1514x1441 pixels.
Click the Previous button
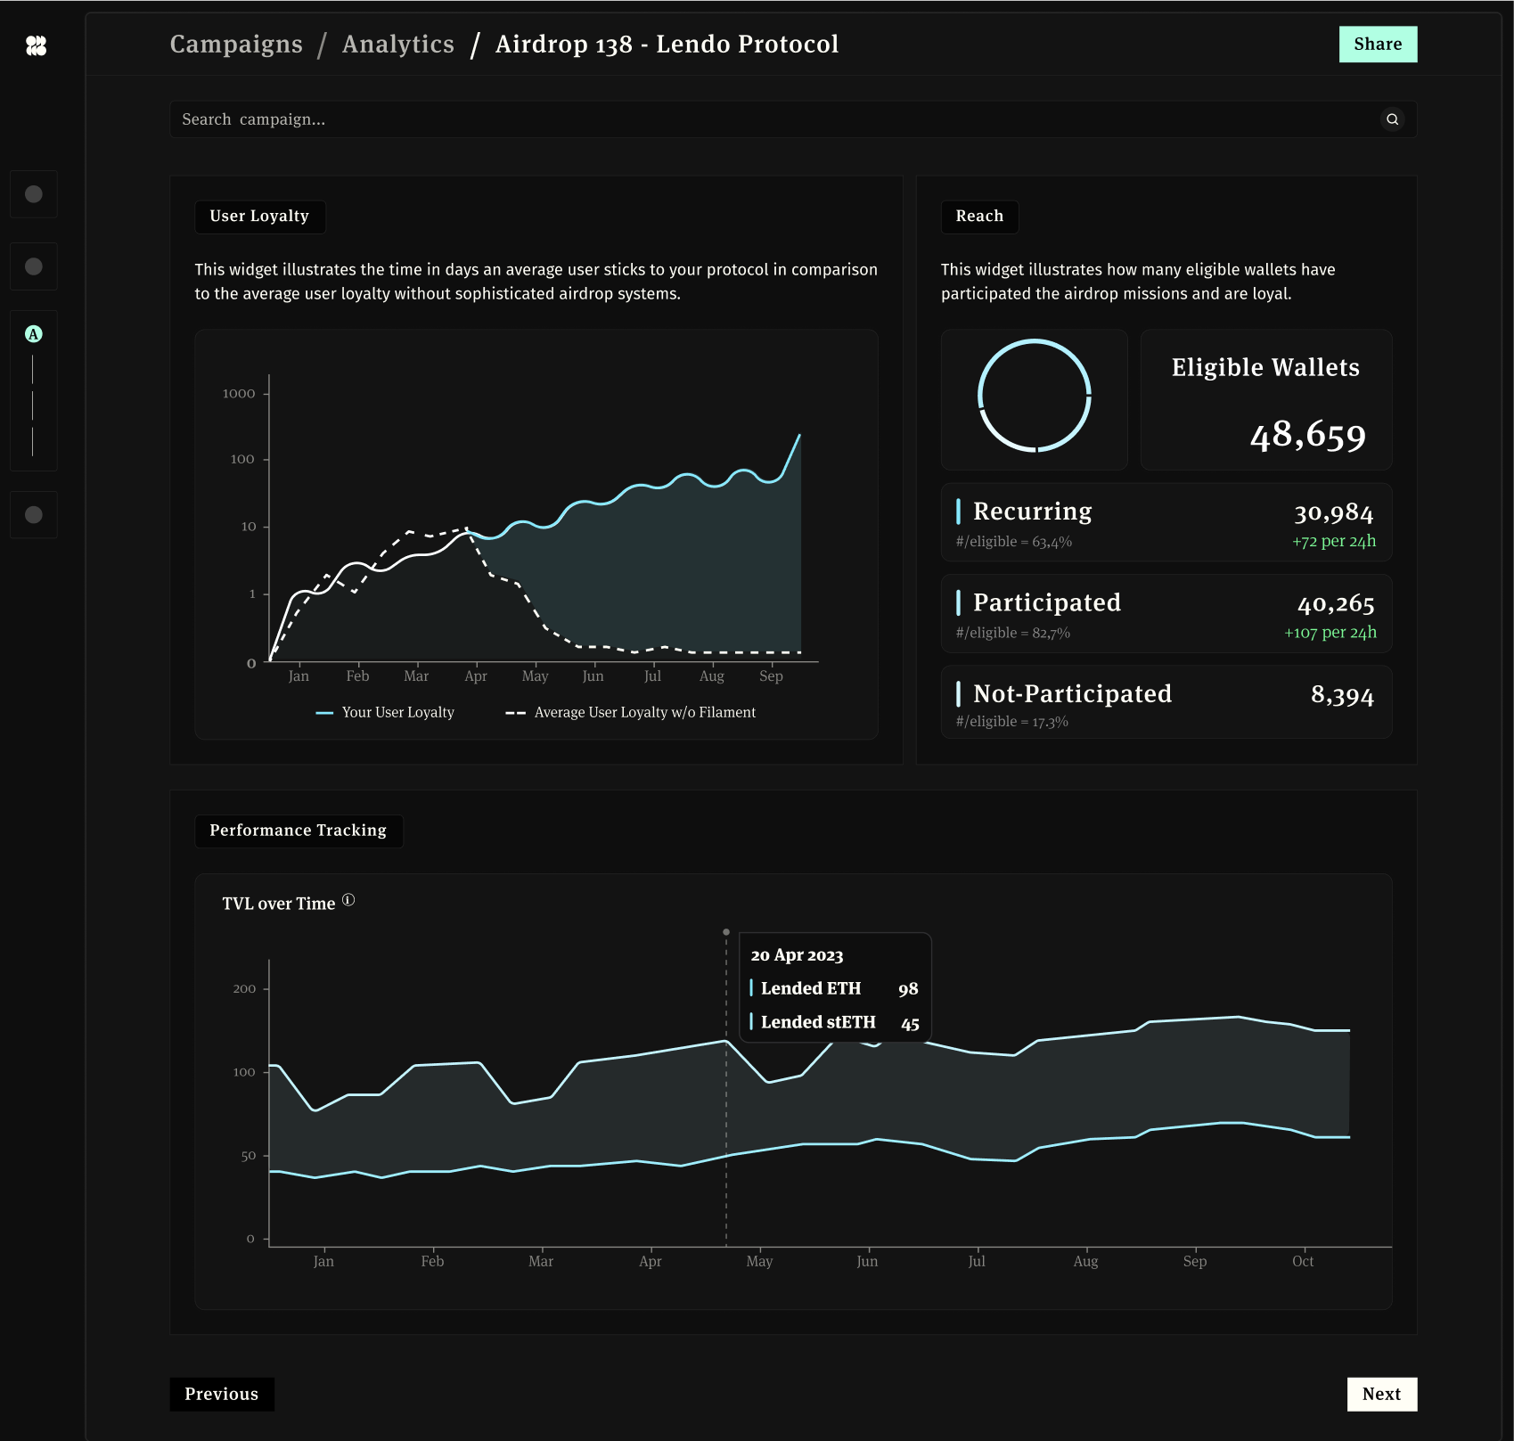click(x=222, y=1394)
